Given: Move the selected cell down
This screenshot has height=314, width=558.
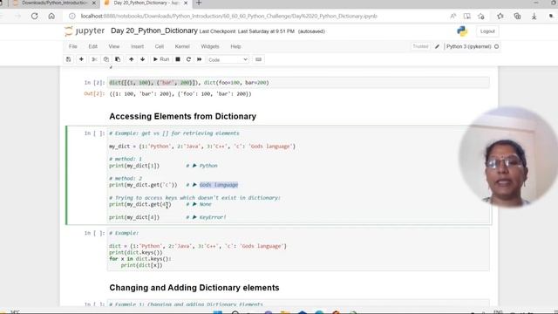Looking at the screenshot, I should pos(142,59).
